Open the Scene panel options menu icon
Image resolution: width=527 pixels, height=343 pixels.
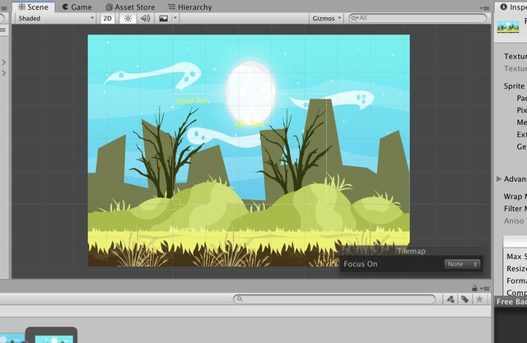pyautogui.click(x=484, y=7)
